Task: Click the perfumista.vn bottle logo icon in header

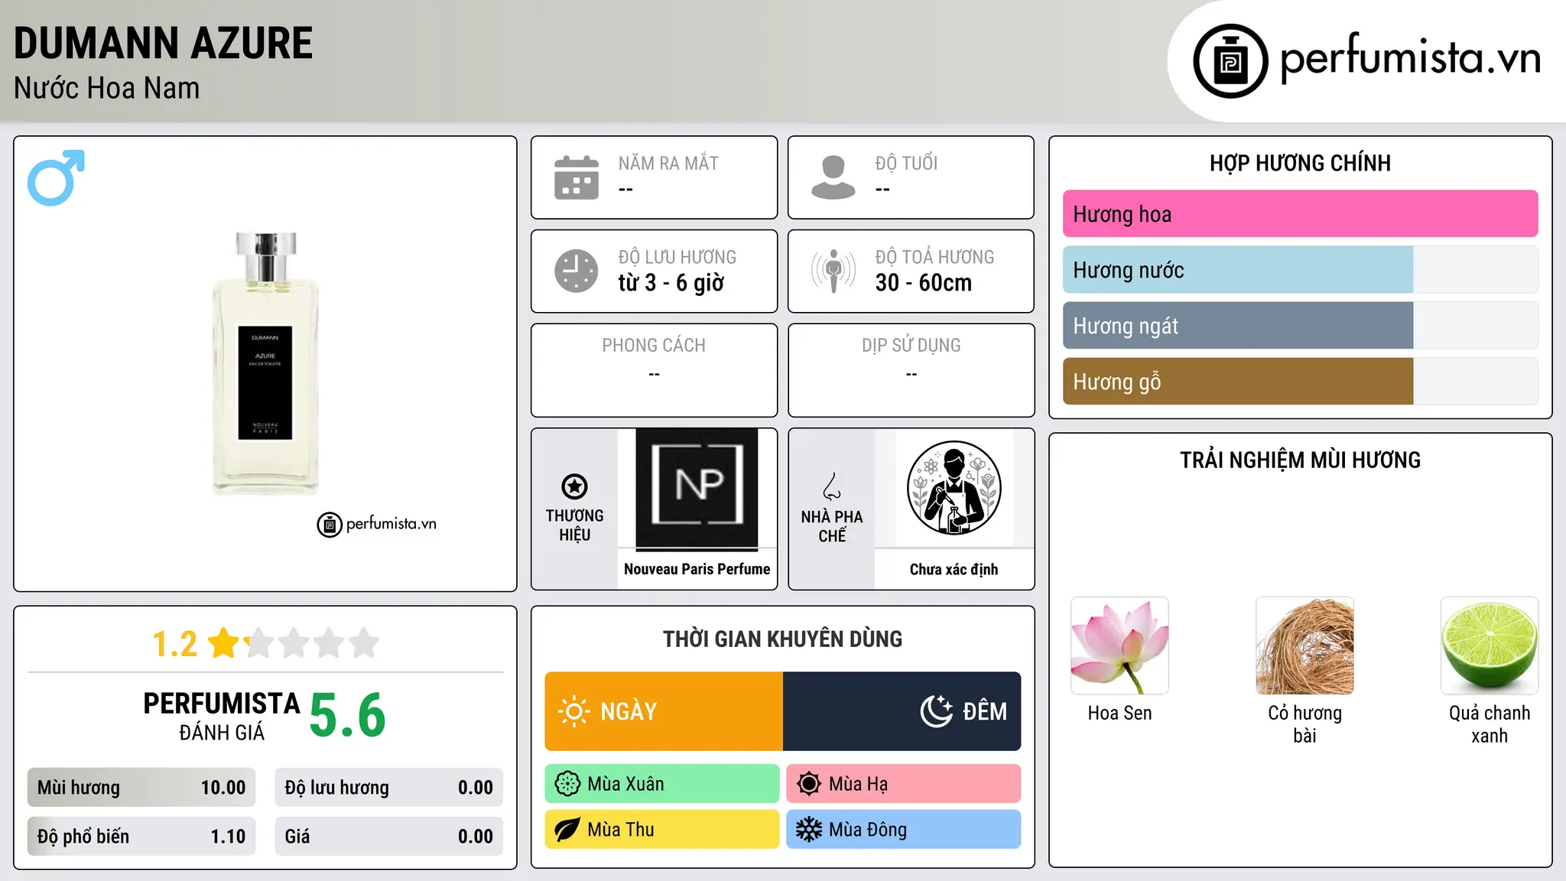Action: [x=1230, y=61]
